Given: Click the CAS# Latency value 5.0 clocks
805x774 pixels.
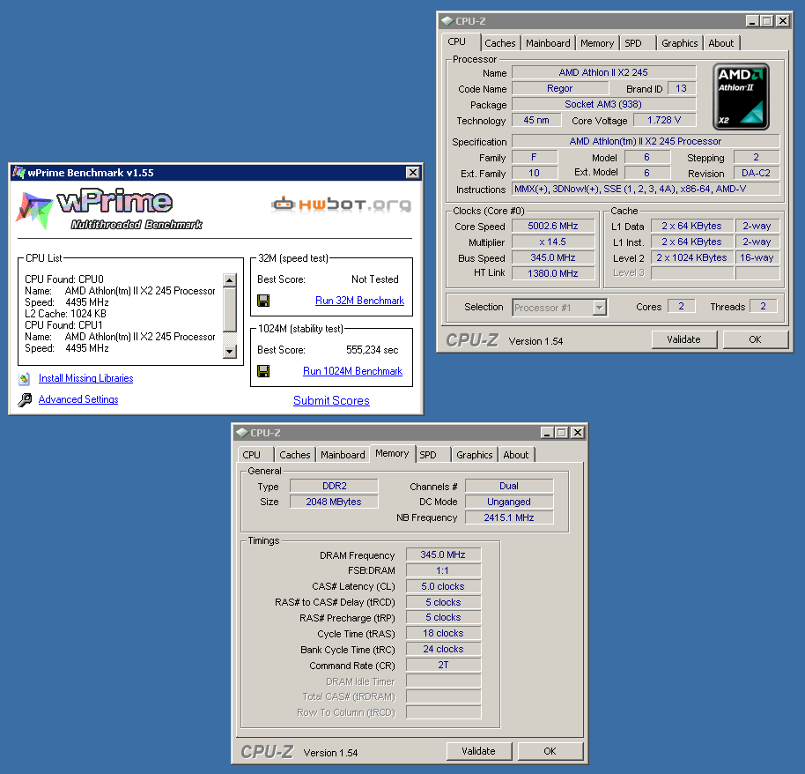Looking at the screenshot, I should click(x=443, y=586).
